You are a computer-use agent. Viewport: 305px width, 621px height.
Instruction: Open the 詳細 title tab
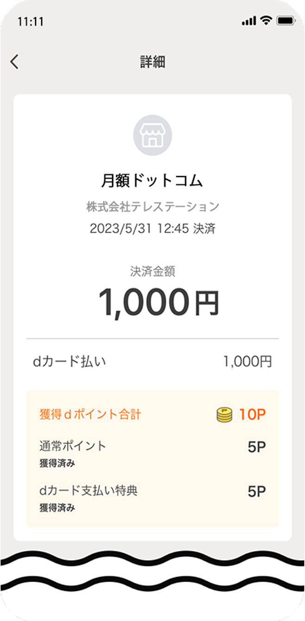click(152, 60)
